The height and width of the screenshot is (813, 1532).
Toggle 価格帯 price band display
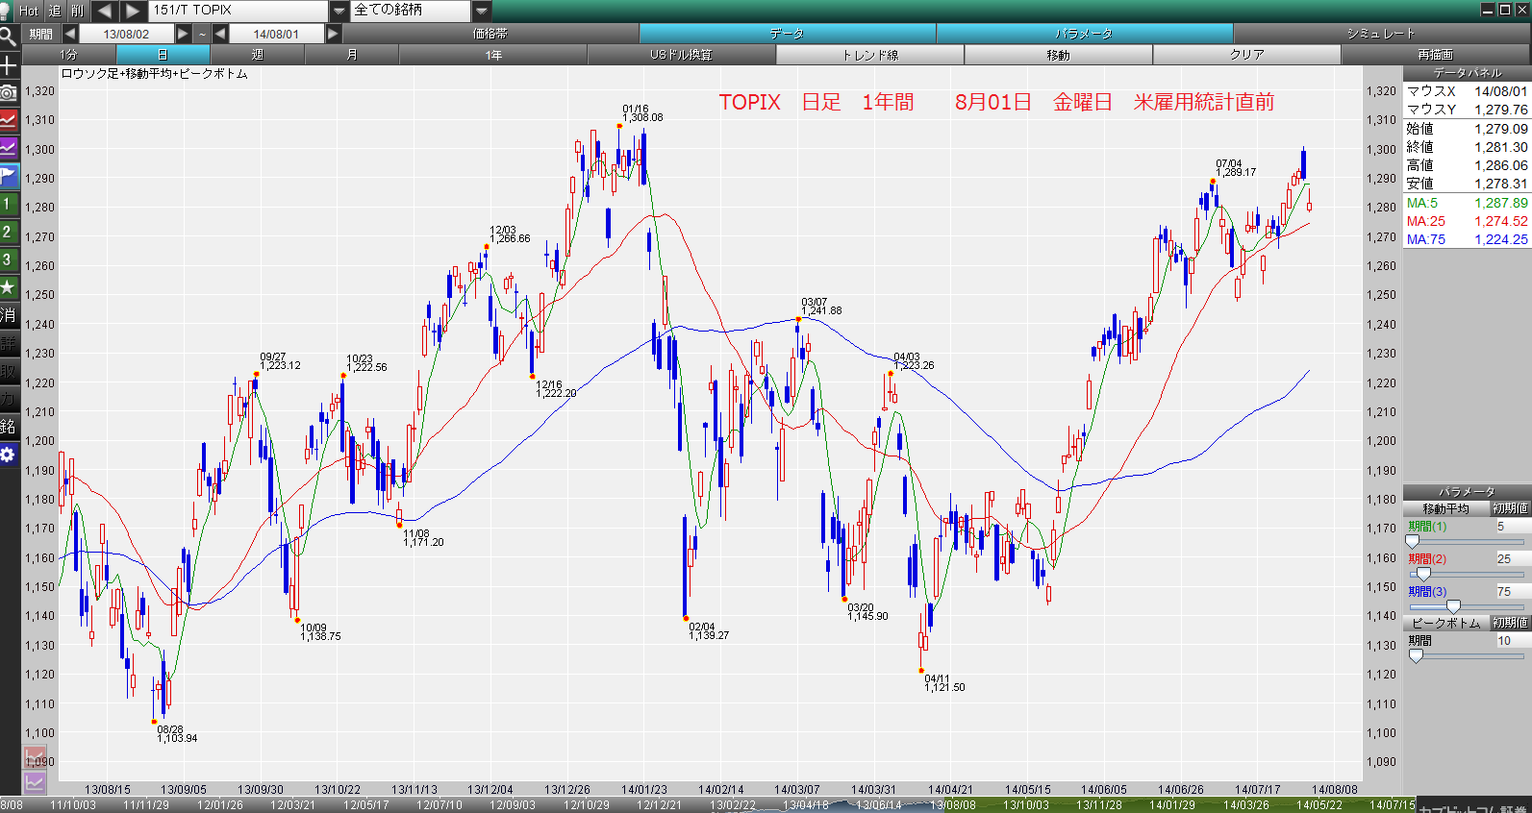tap(490, 34)
